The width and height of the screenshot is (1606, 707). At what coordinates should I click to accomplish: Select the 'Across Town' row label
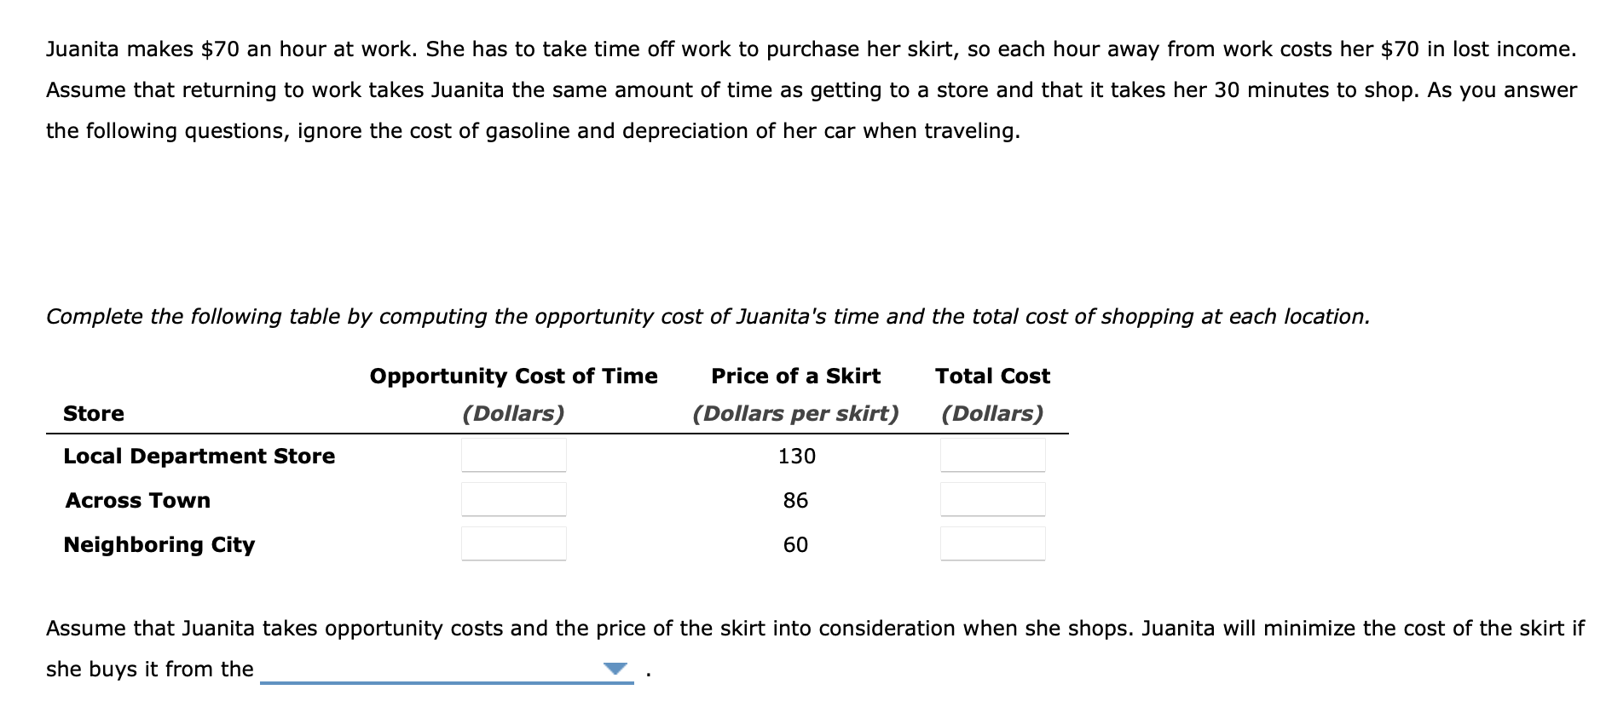137,501
